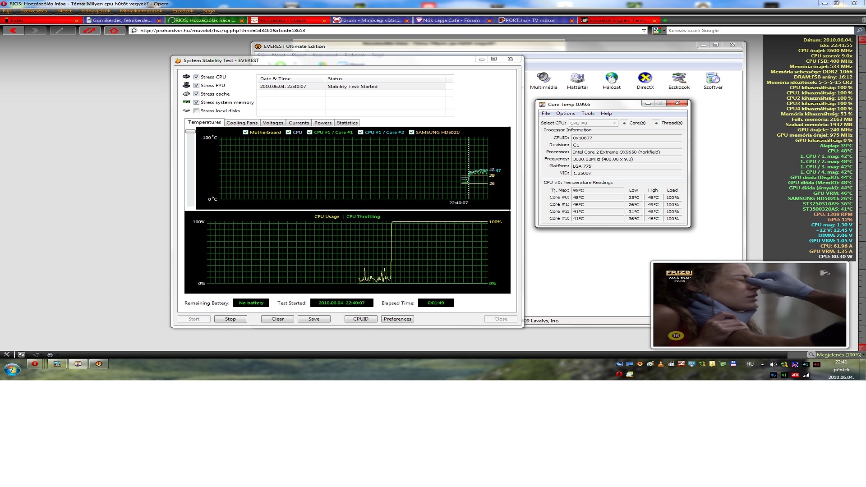This screenshot has height=487, width=866.
Task: Click the network signal bars tray icon
Action: [x=806, y=375]
